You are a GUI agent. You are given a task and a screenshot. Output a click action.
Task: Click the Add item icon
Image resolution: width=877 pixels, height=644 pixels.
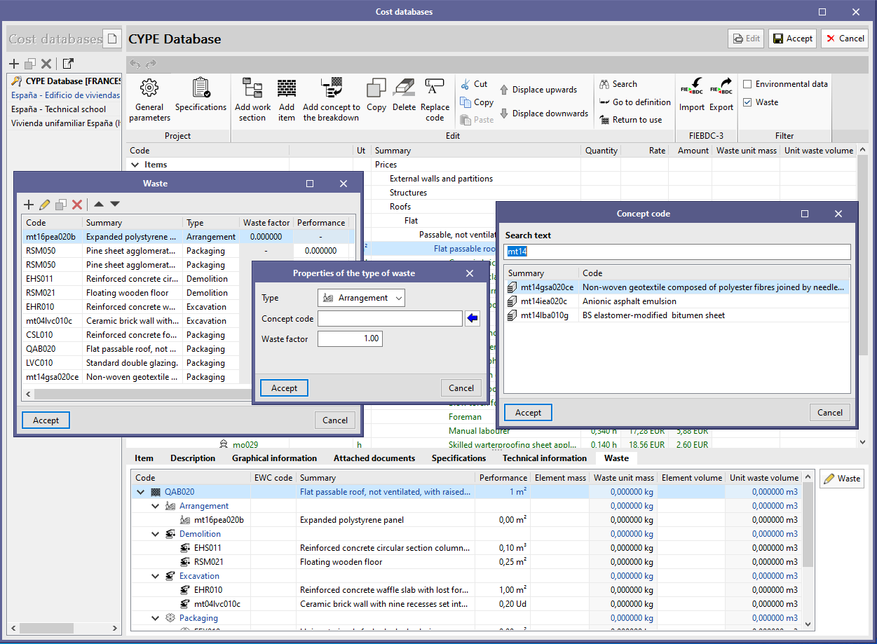point(287,99)
